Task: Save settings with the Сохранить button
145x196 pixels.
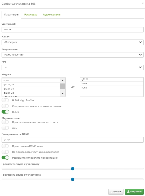Action: point(134,192)
